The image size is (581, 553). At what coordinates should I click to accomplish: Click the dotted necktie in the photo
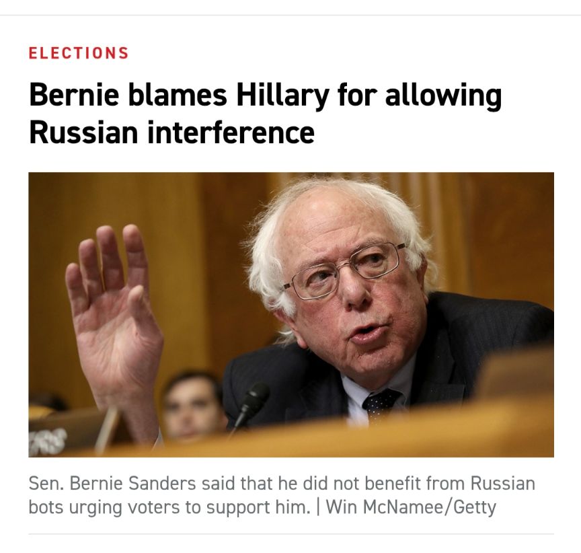[380, 405]
